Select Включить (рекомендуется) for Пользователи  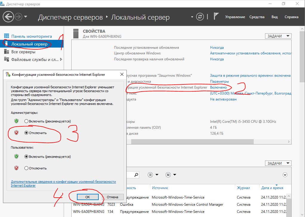(x=27, y=157)
